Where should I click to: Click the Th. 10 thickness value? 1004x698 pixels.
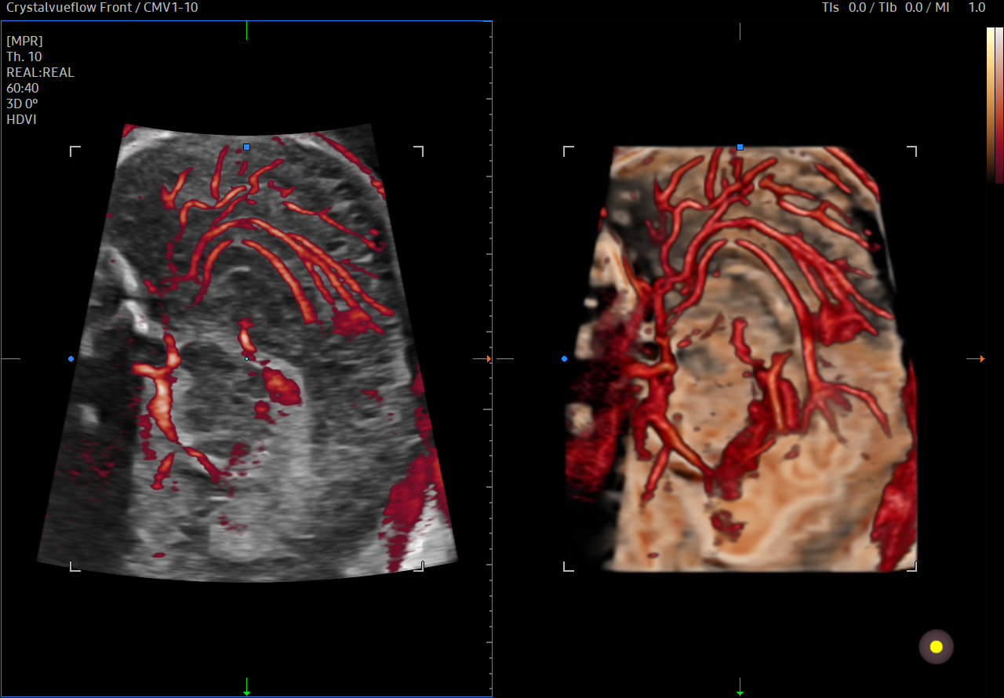[24, 56]
